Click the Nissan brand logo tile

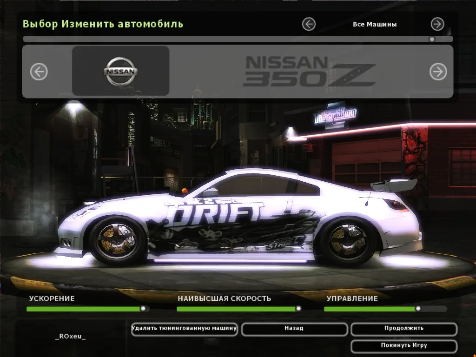coord(120,71)
